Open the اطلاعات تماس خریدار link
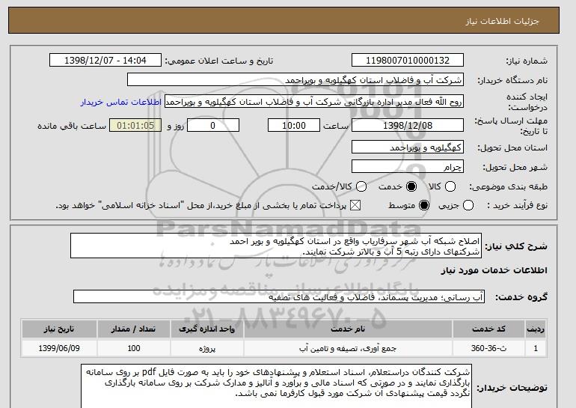 121,102
